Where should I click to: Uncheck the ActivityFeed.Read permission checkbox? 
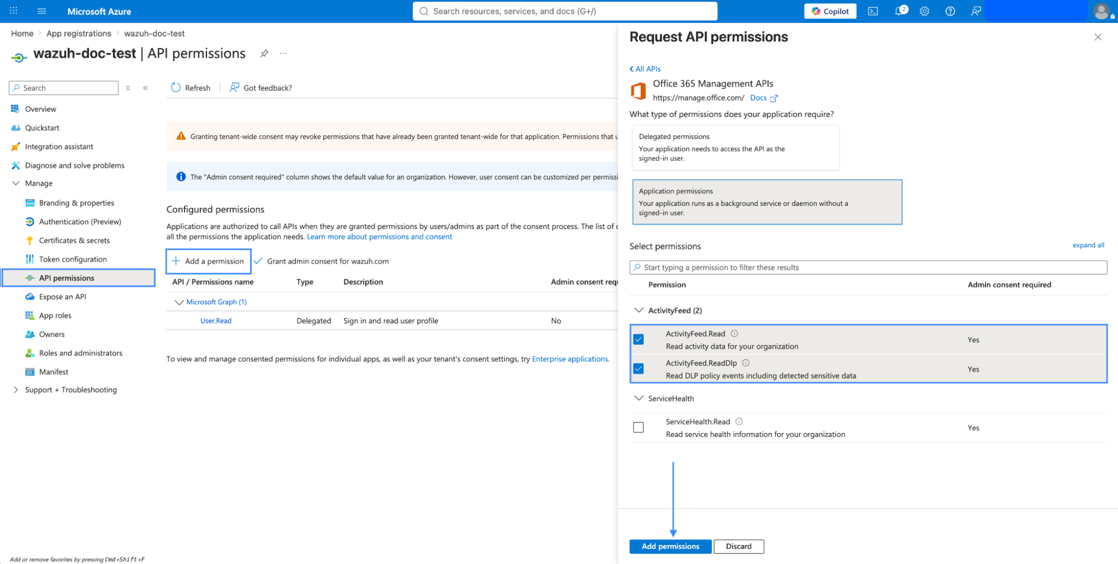coord(638,340)
